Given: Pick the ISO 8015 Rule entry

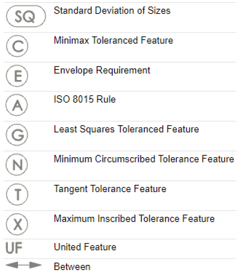Looking at the screenshot, I should [85, 99].
